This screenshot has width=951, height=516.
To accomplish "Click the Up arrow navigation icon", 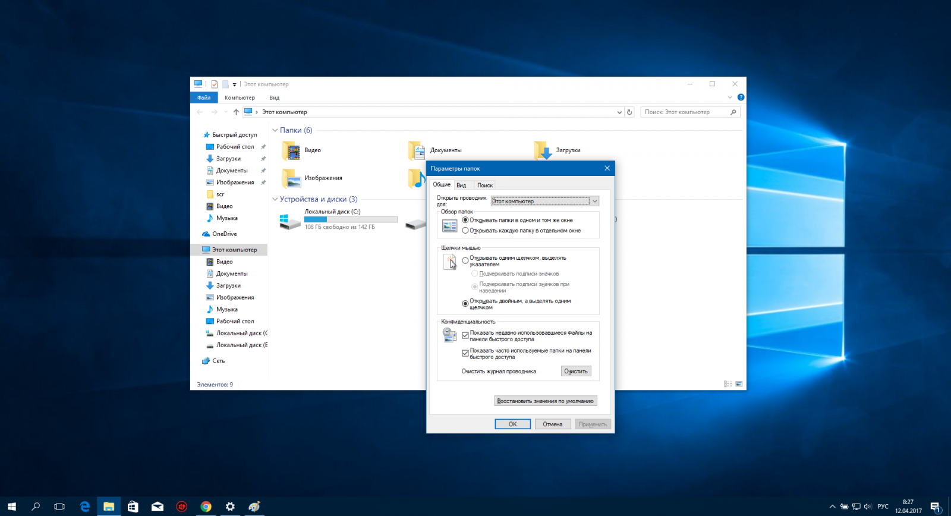I will click(x=236, y=112).
